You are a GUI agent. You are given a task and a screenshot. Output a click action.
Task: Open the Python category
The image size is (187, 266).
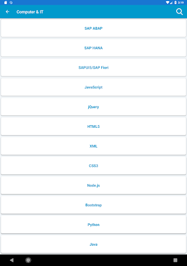[x=94, y=225]
